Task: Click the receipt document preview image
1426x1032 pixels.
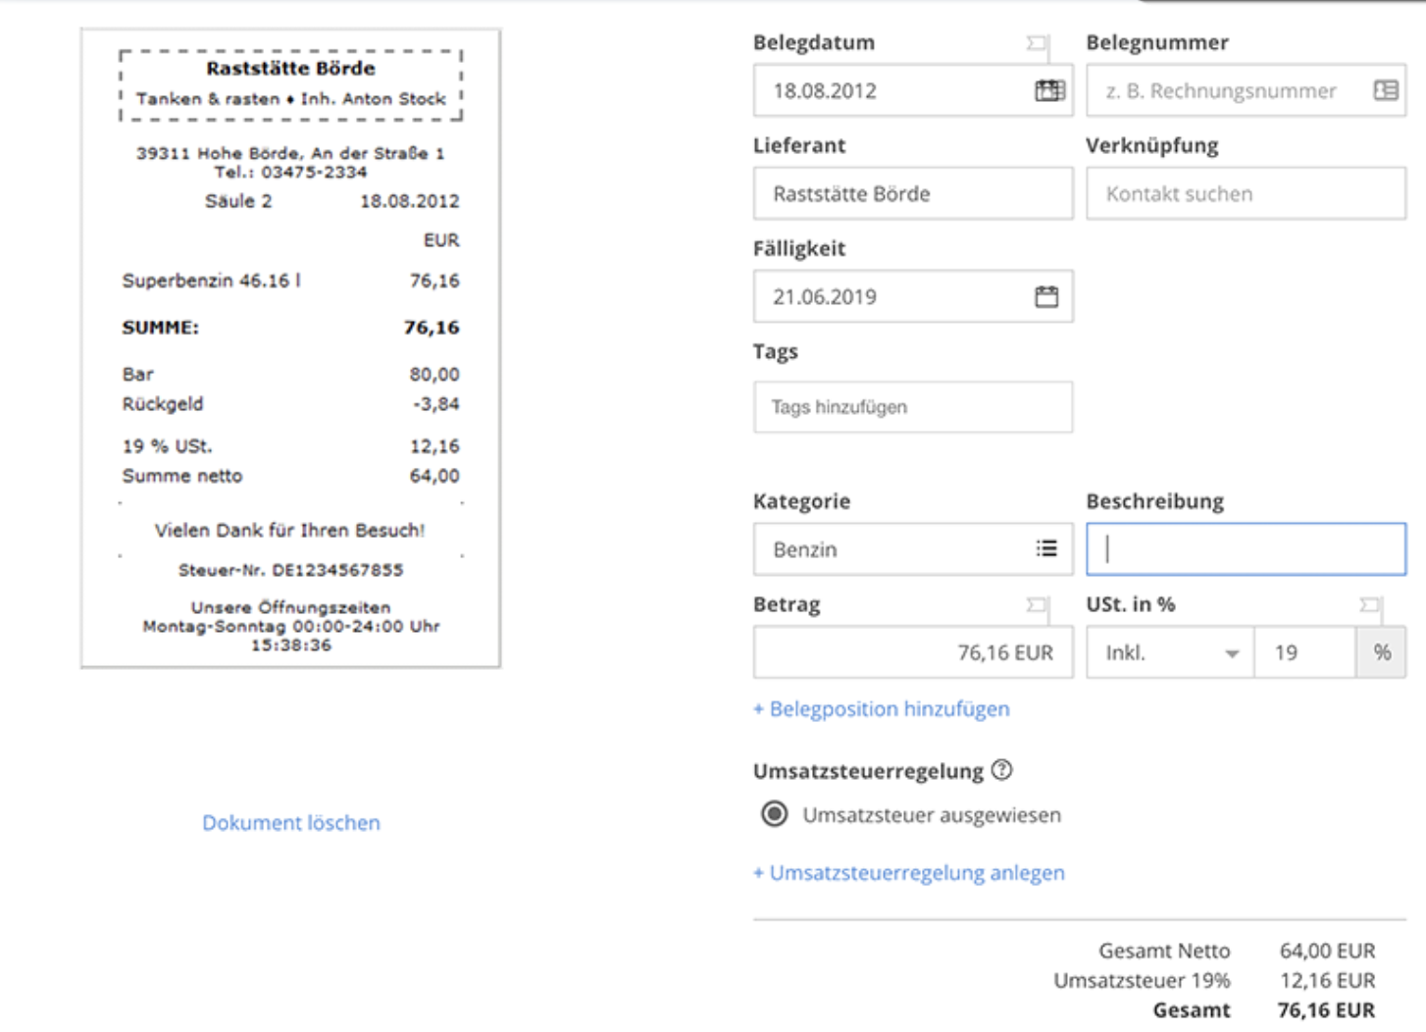Action: [291, 348]
